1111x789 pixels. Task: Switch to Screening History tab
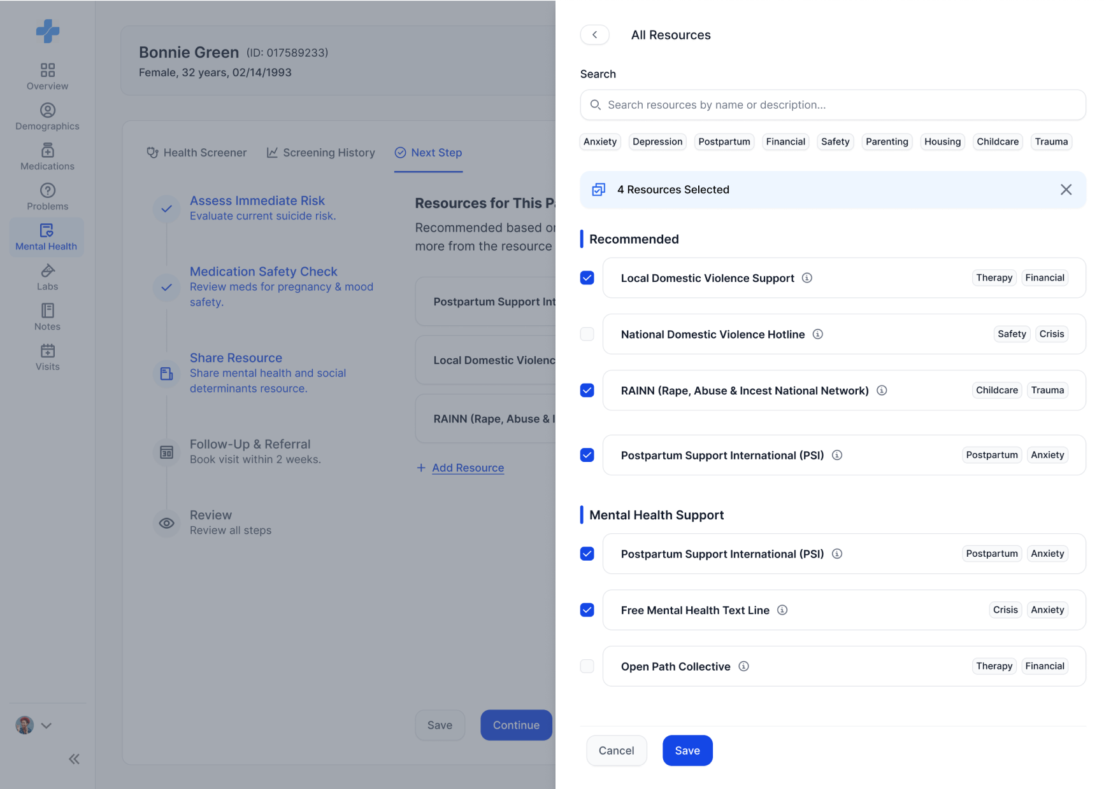tap(320, 153)
